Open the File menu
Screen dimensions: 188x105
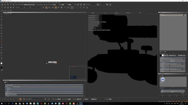pyautogui.click(x=1, y=2)
